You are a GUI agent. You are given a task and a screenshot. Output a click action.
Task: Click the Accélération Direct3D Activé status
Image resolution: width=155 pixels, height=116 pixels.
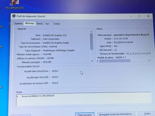click(55, 77)
